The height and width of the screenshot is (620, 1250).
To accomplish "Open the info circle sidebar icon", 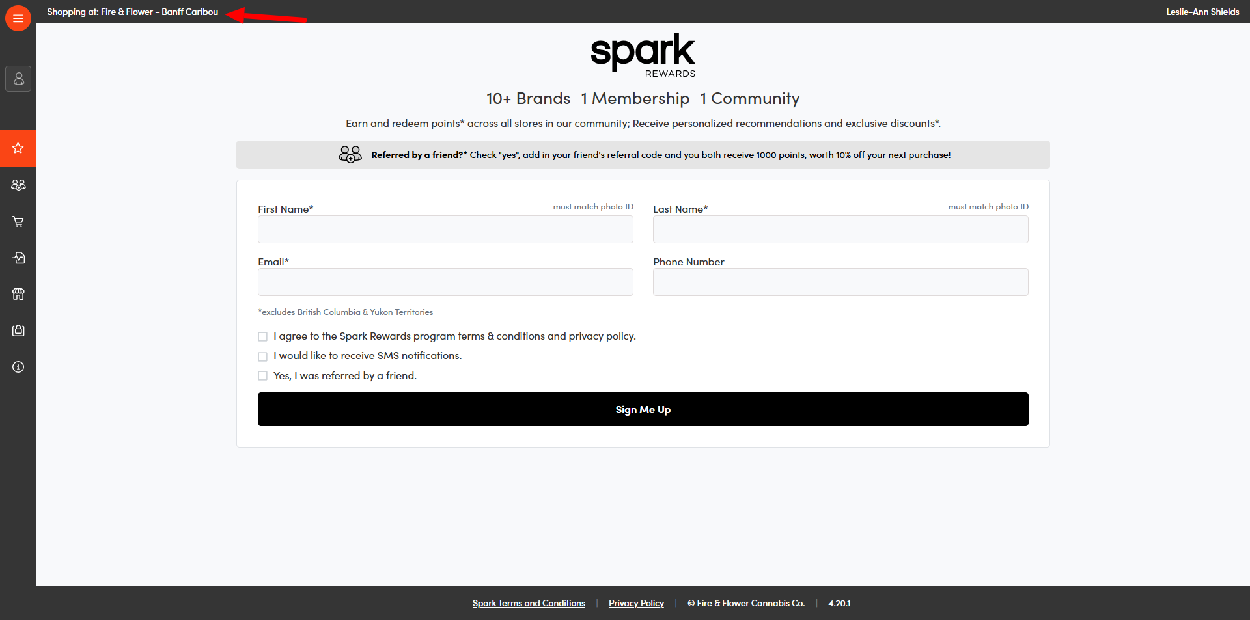I will click(18, 367).
